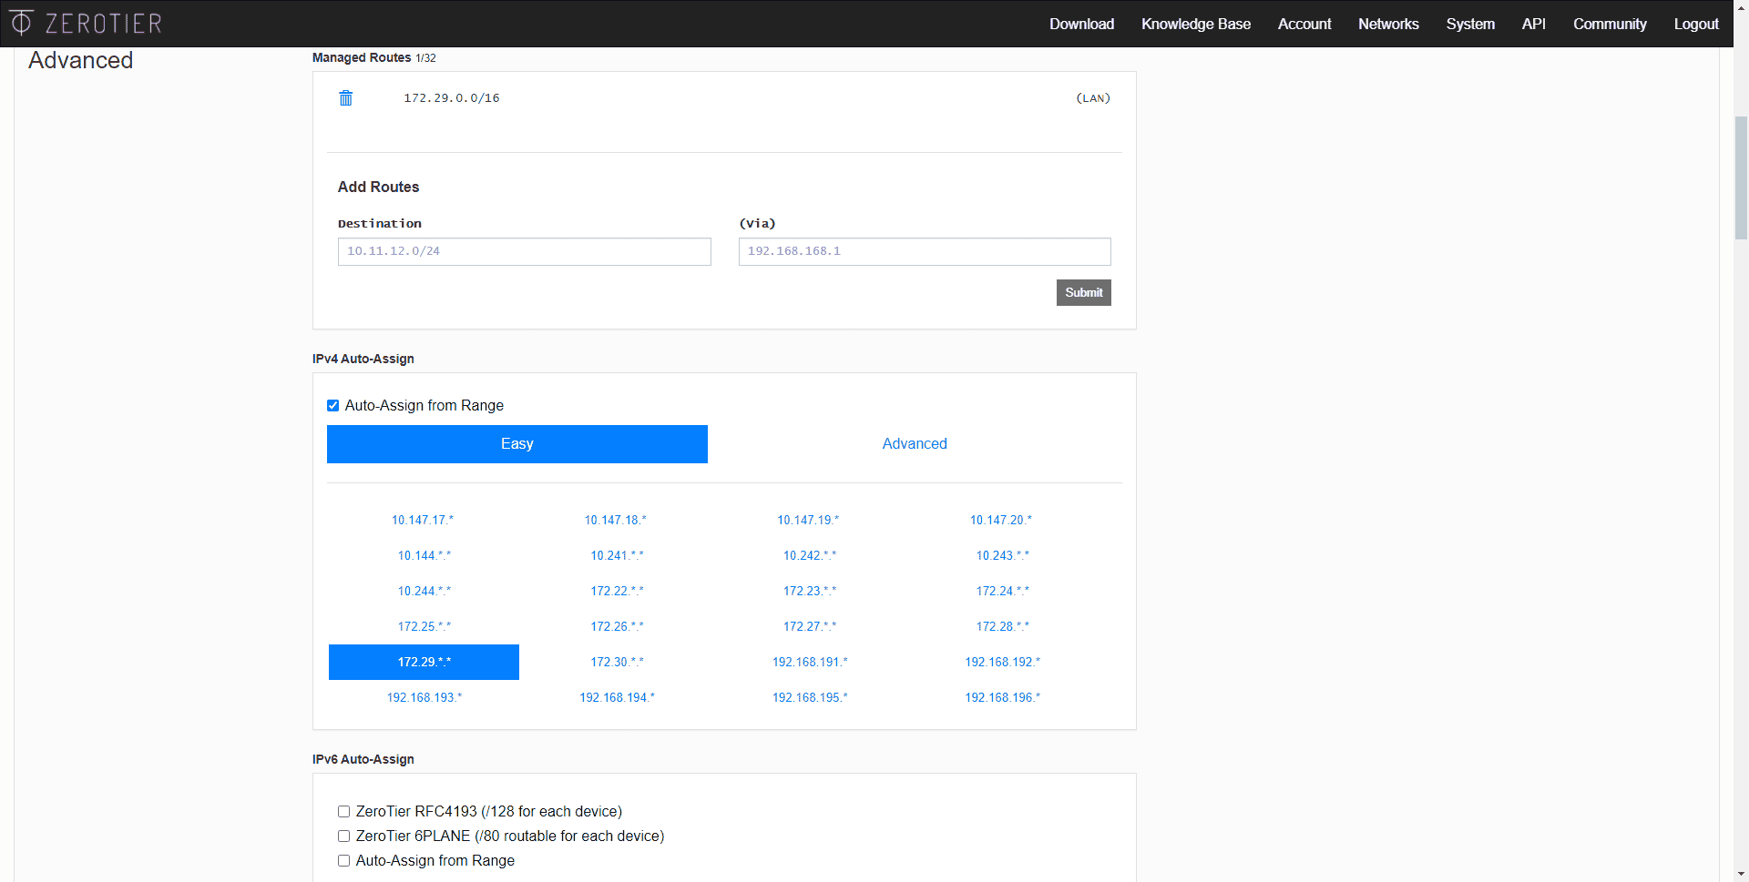
Task: Select the 172.26.*.* range
Action: tap(617, 627)
